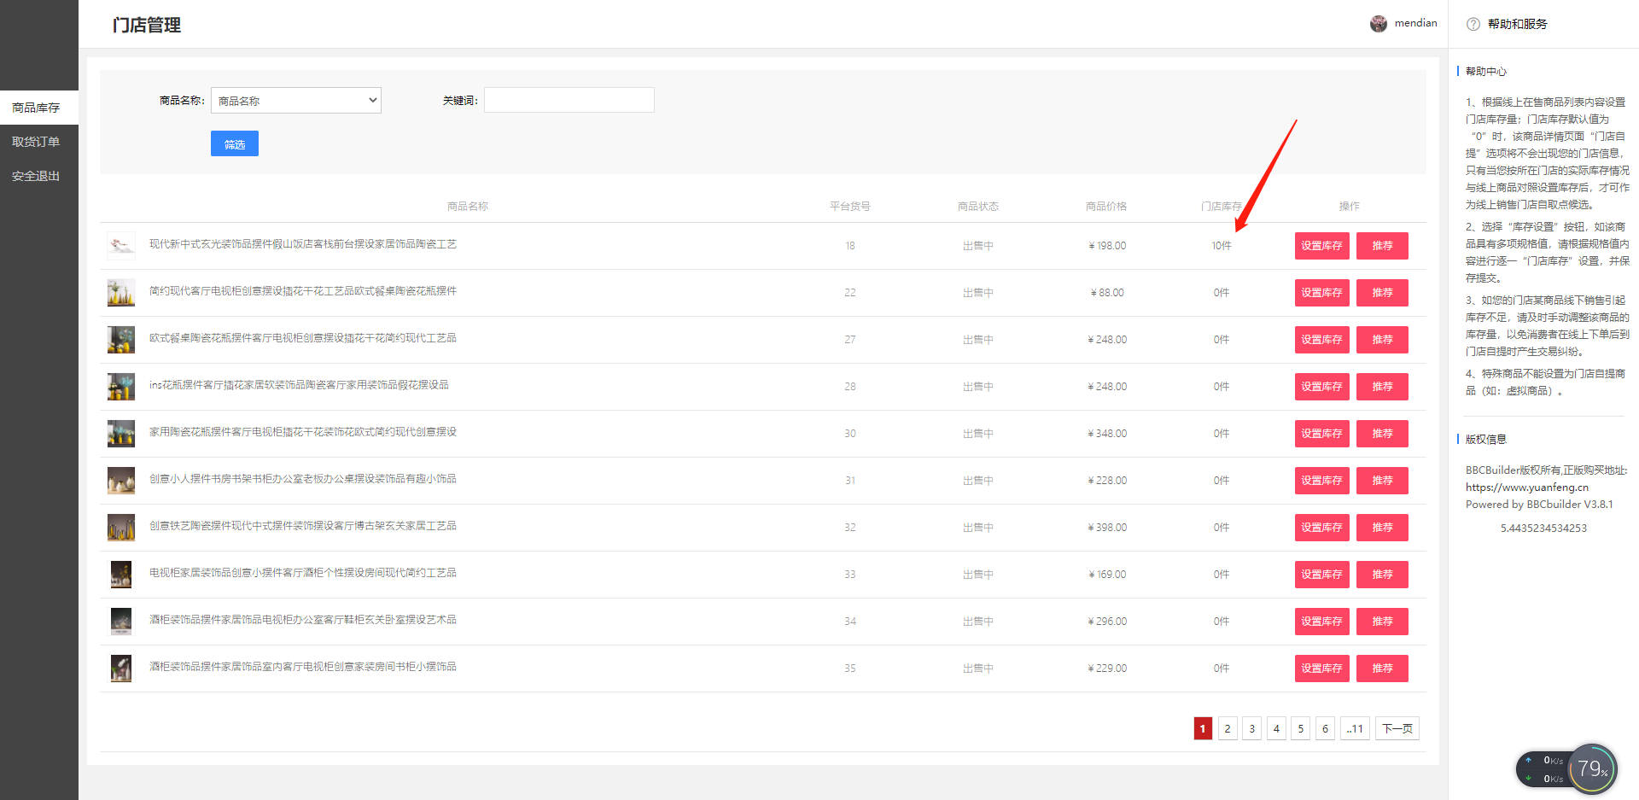Click the ¥198.00 price cell

pyautogui.click(x=1107, y=246)
